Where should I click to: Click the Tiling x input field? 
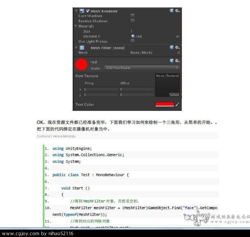click(101, 89)
